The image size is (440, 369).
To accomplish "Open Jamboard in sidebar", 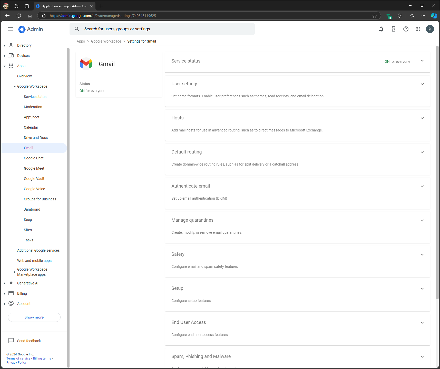I will coord(32,209).
